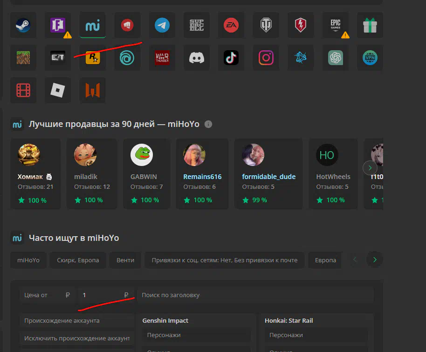426x352 pixels.
Task: Open seller Хомиак's profile
Action: [35, 174]
